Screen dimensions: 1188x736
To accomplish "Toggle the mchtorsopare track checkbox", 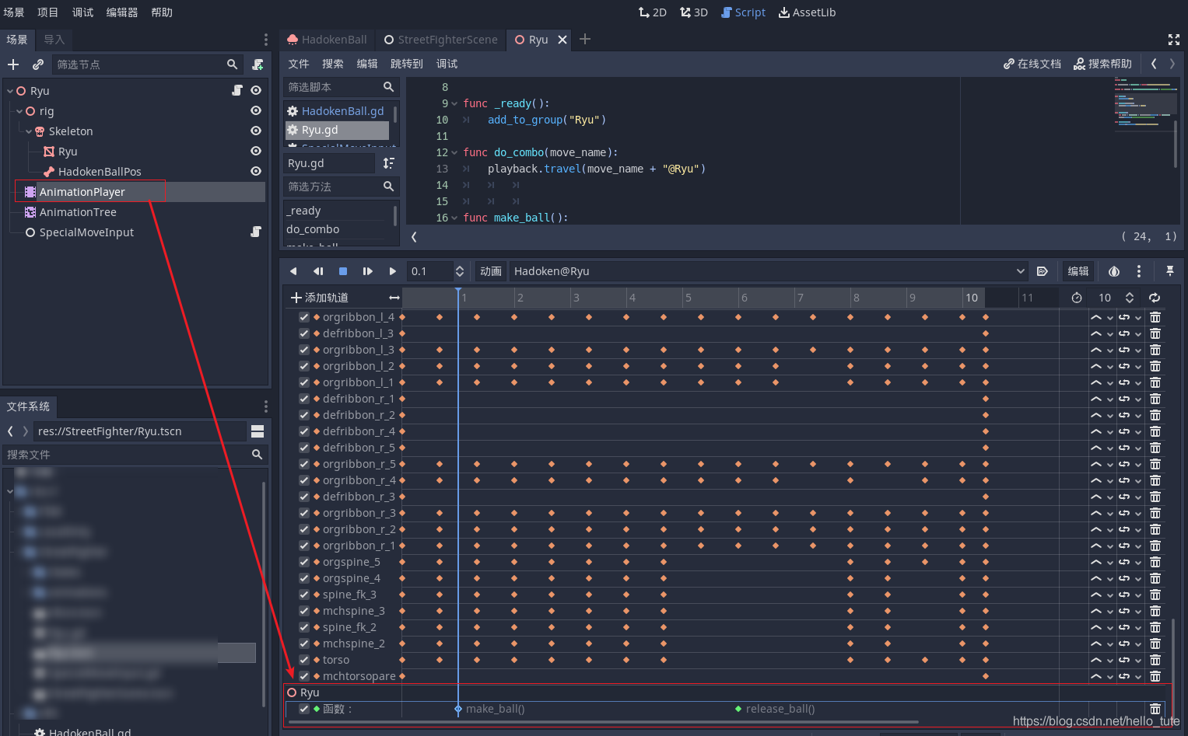I will coord(304,676).
